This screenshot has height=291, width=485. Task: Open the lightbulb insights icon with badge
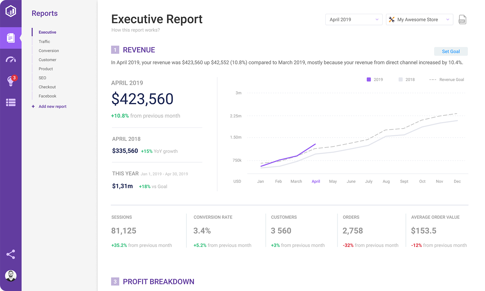click(11, 81)
